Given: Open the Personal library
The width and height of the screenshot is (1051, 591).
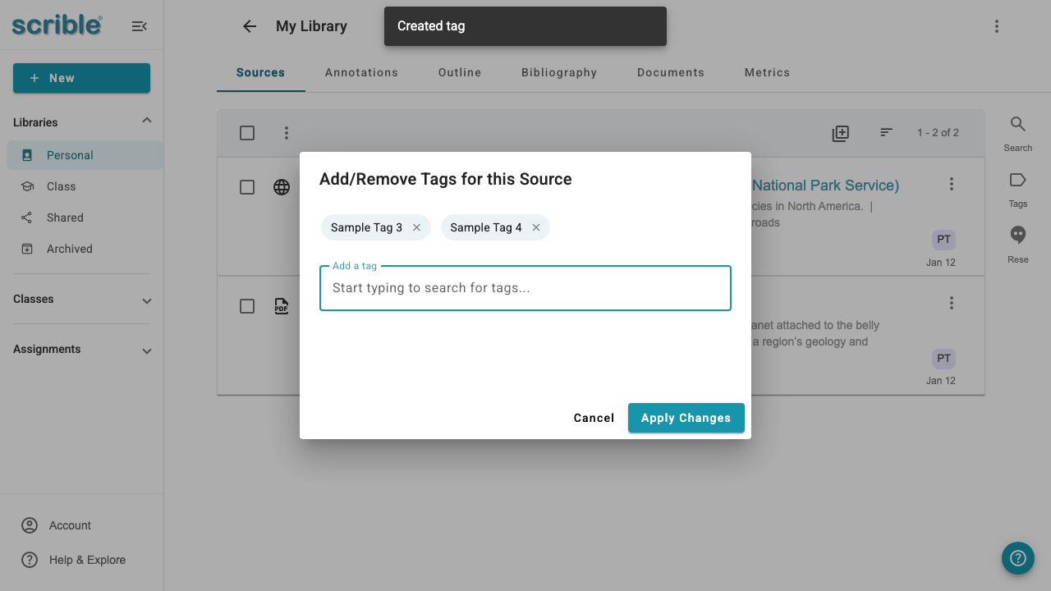Looking at the screenshot, I should coord(85,155).
